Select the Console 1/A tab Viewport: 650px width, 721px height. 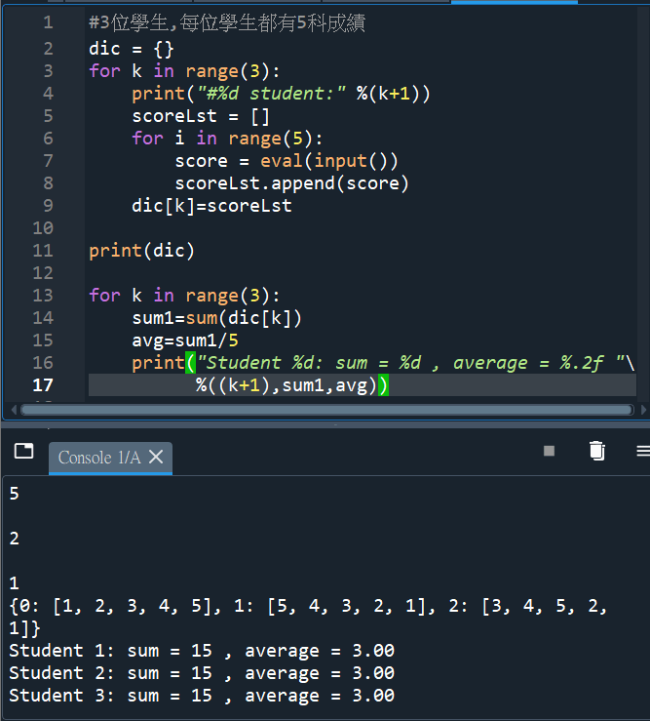pyautogui.click(x=110, y=458)
